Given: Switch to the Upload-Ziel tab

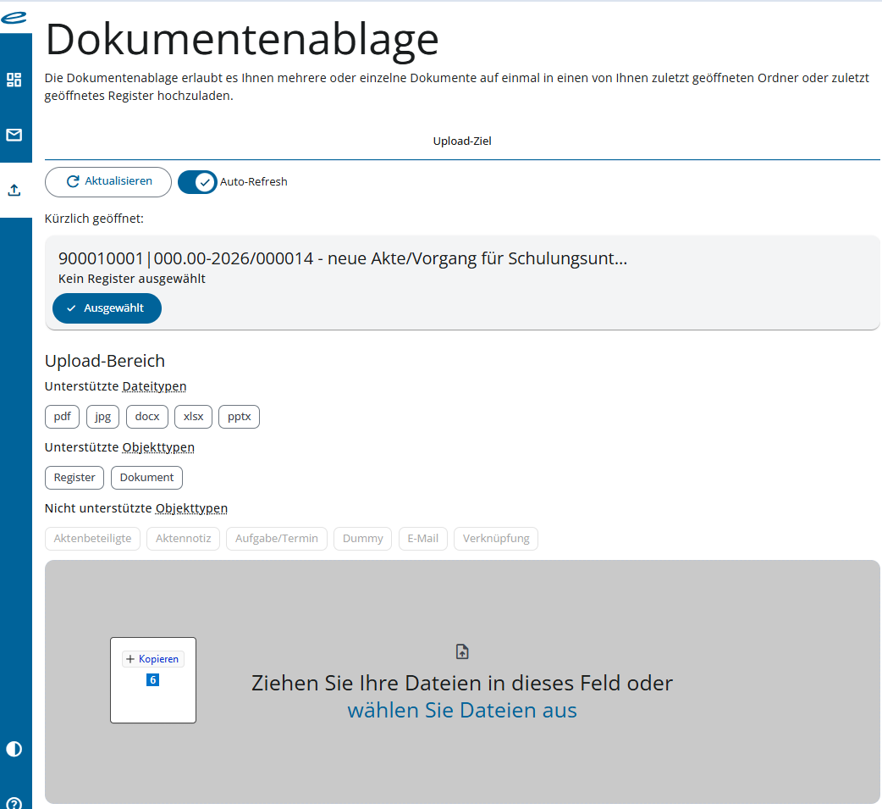Looking at the screenshot, I should pyautogui.click(x=462, y=141).
